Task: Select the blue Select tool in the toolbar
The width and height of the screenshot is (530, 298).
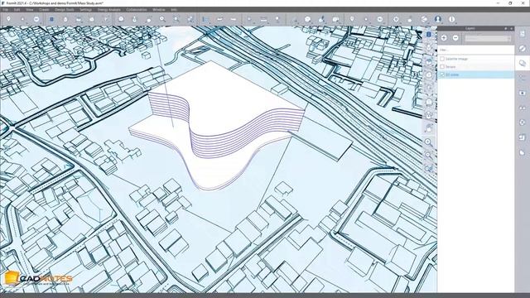Action: [x=51, y=19]
